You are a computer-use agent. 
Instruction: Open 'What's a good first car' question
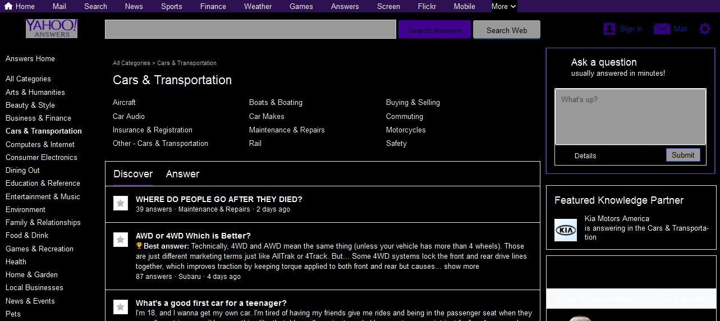tap(211, 303)
